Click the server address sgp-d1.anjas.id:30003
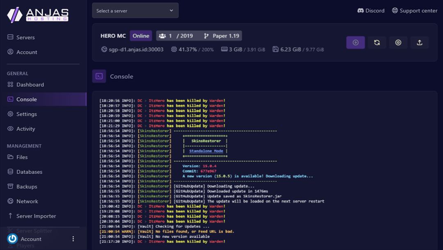The height and width of the screenshot is (250, 443). click(x=136, y=49)
